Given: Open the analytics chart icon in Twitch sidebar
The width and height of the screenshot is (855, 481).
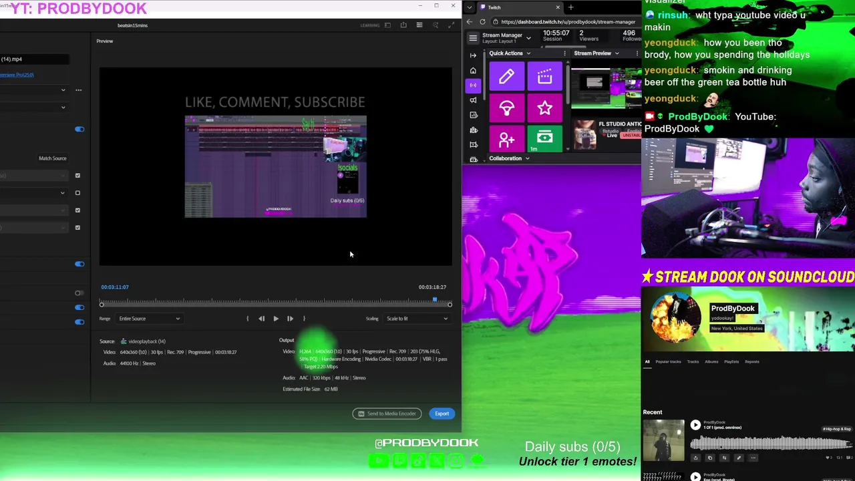Looking at the screenshot, I should 473,115.
